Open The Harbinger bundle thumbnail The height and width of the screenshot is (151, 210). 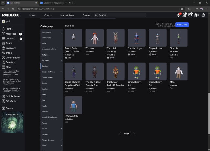[136, 38]
